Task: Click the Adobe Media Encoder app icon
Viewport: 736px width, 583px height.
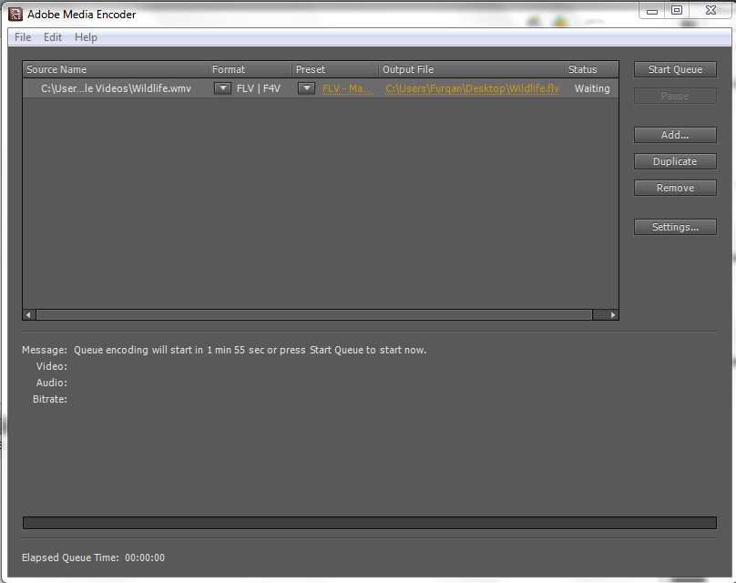Action: point(15,15)
